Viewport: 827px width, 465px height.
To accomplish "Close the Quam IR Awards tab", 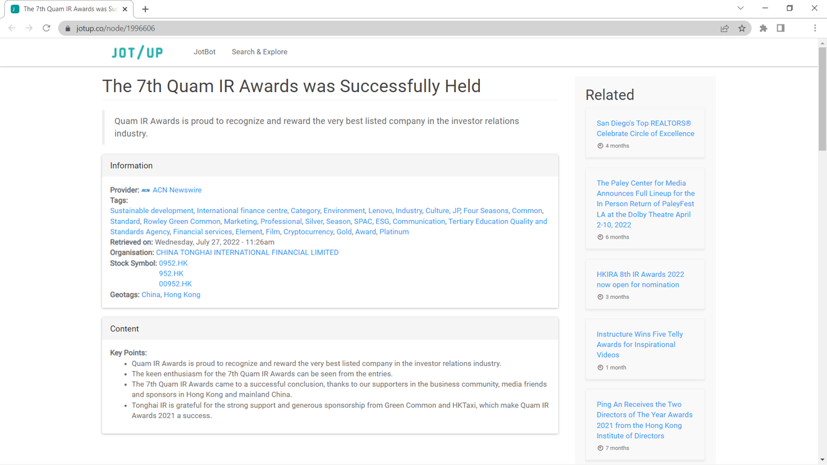I will pyautogui.click(x=125, y=9).
